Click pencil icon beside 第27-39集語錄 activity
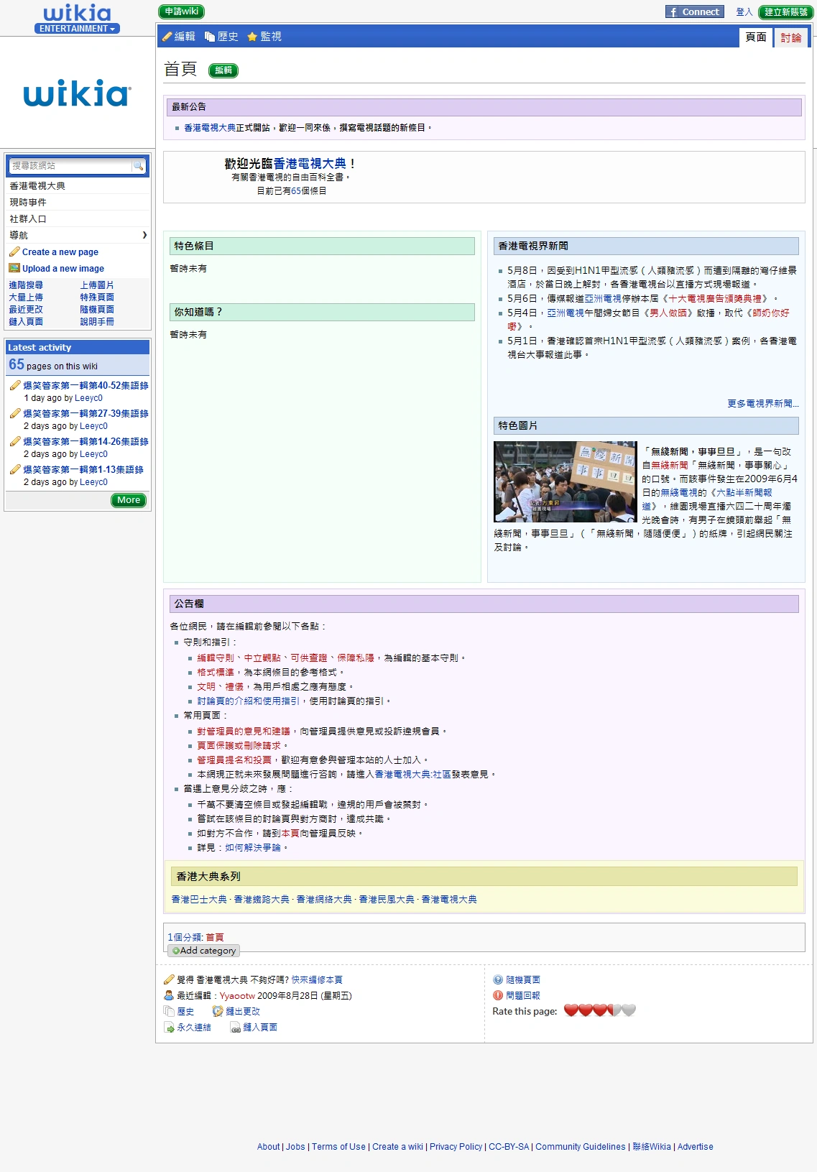This screenshot has width=817, height=1172. 15,414
